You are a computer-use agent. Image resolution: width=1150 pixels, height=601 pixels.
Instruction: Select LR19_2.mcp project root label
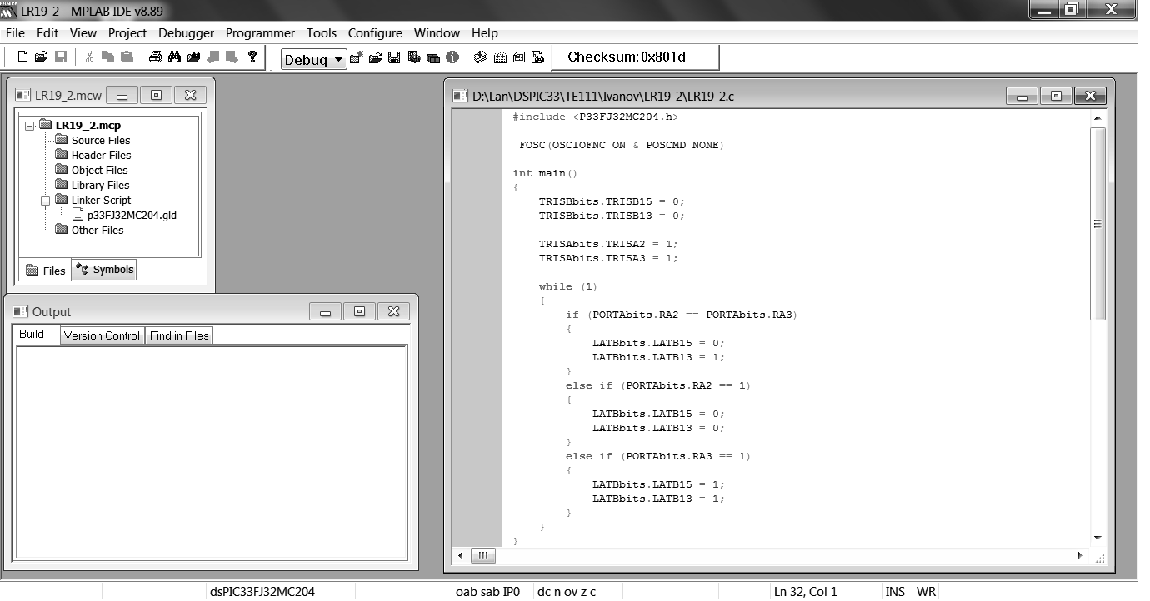click(88, 125)
